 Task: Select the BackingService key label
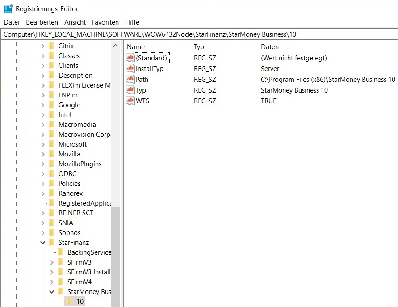click(89, 252)
